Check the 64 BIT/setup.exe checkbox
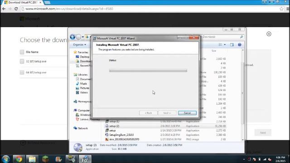 pyautogui.click(x=22, y=72)
